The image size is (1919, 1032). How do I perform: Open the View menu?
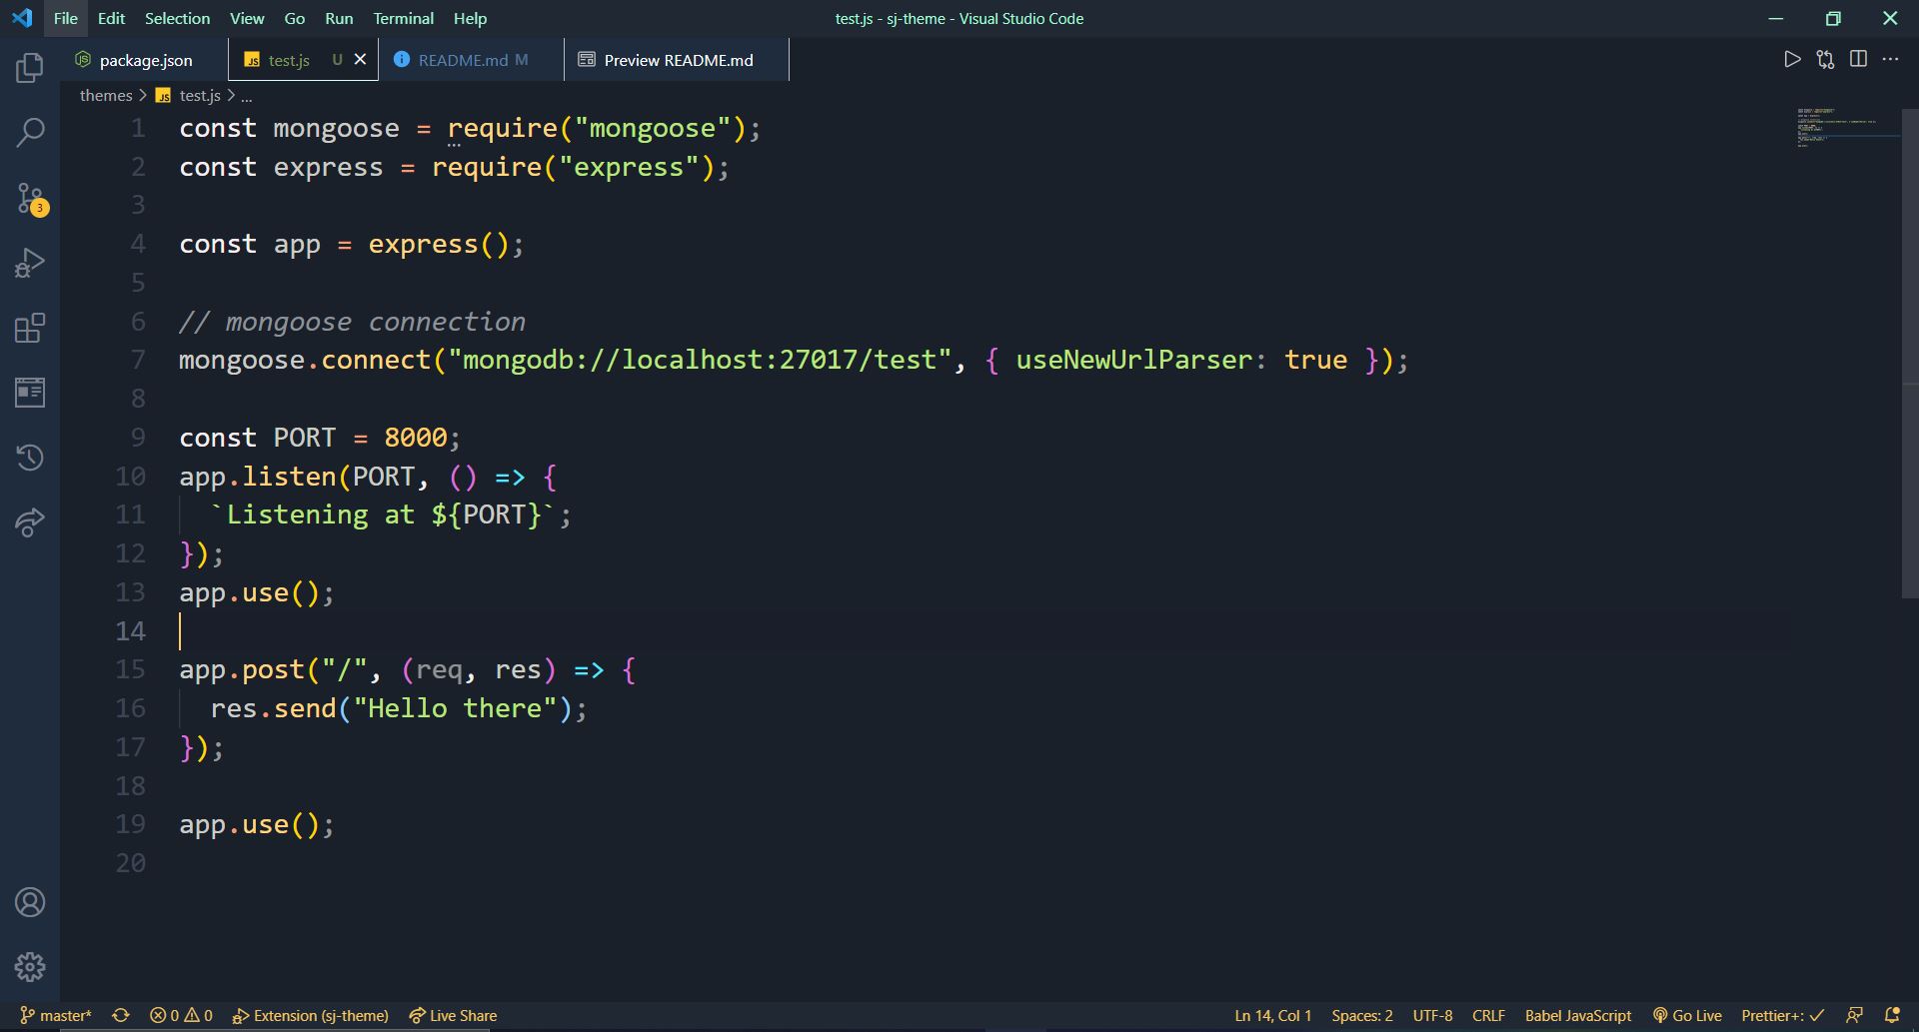(x=247, y=18)
